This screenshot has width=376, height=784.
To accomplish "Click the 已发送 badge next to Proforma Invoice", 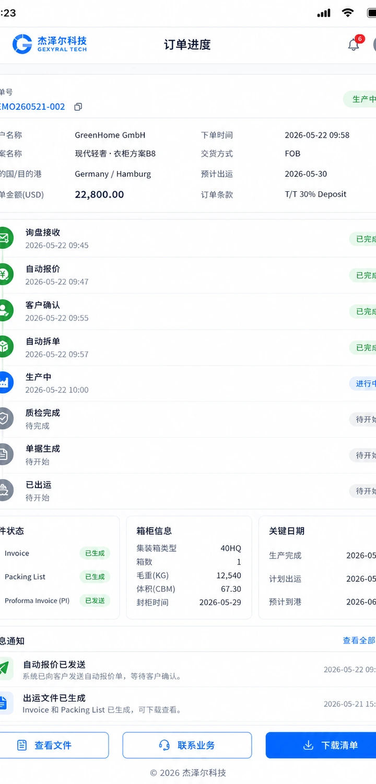I will coord(95,601).
